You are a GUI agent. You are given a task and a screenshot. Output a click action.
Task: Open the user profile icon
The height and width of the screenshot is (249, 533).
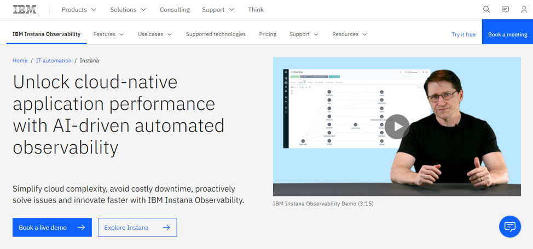[524, 9]
